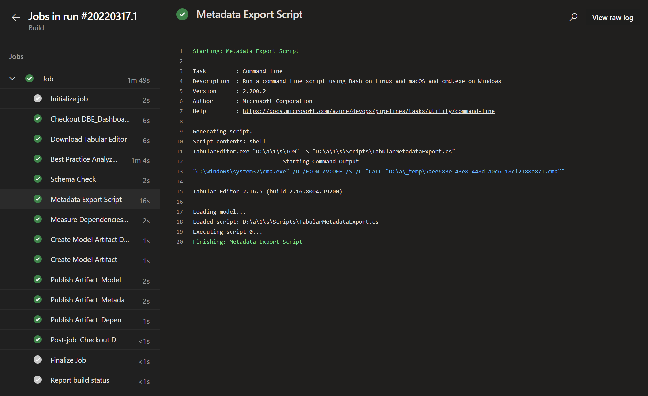Select the Best Practice Analyzer step
Screen dimensions: 648x396
click(84, 159)
